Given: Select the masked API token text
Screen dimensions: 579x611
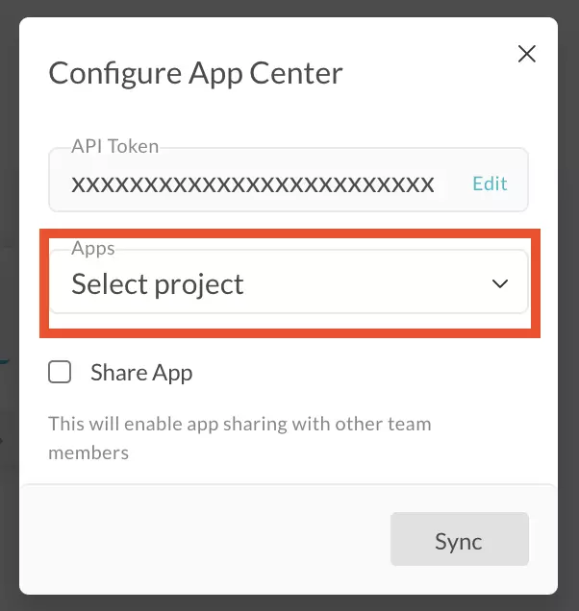Looking at the screenshot, I should click(252, 183).
